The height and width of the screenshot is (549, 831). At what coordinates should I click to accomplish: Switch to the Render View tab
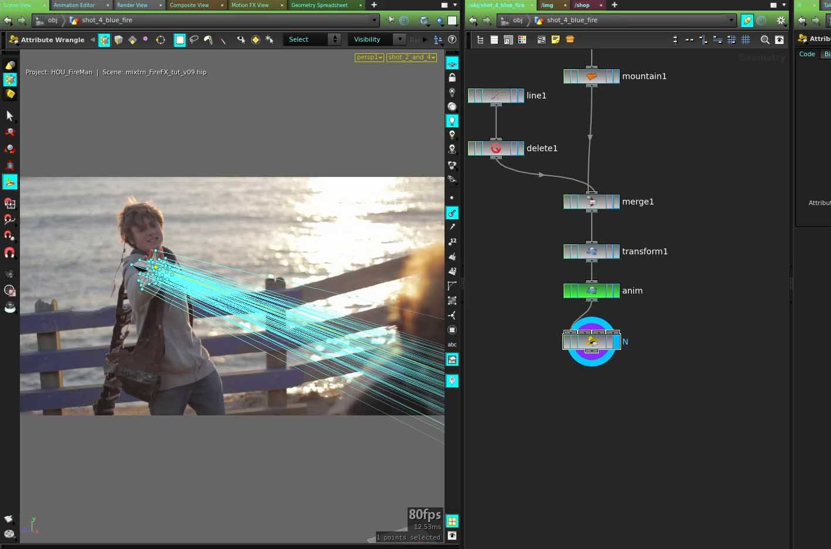(x=132, y=5)
